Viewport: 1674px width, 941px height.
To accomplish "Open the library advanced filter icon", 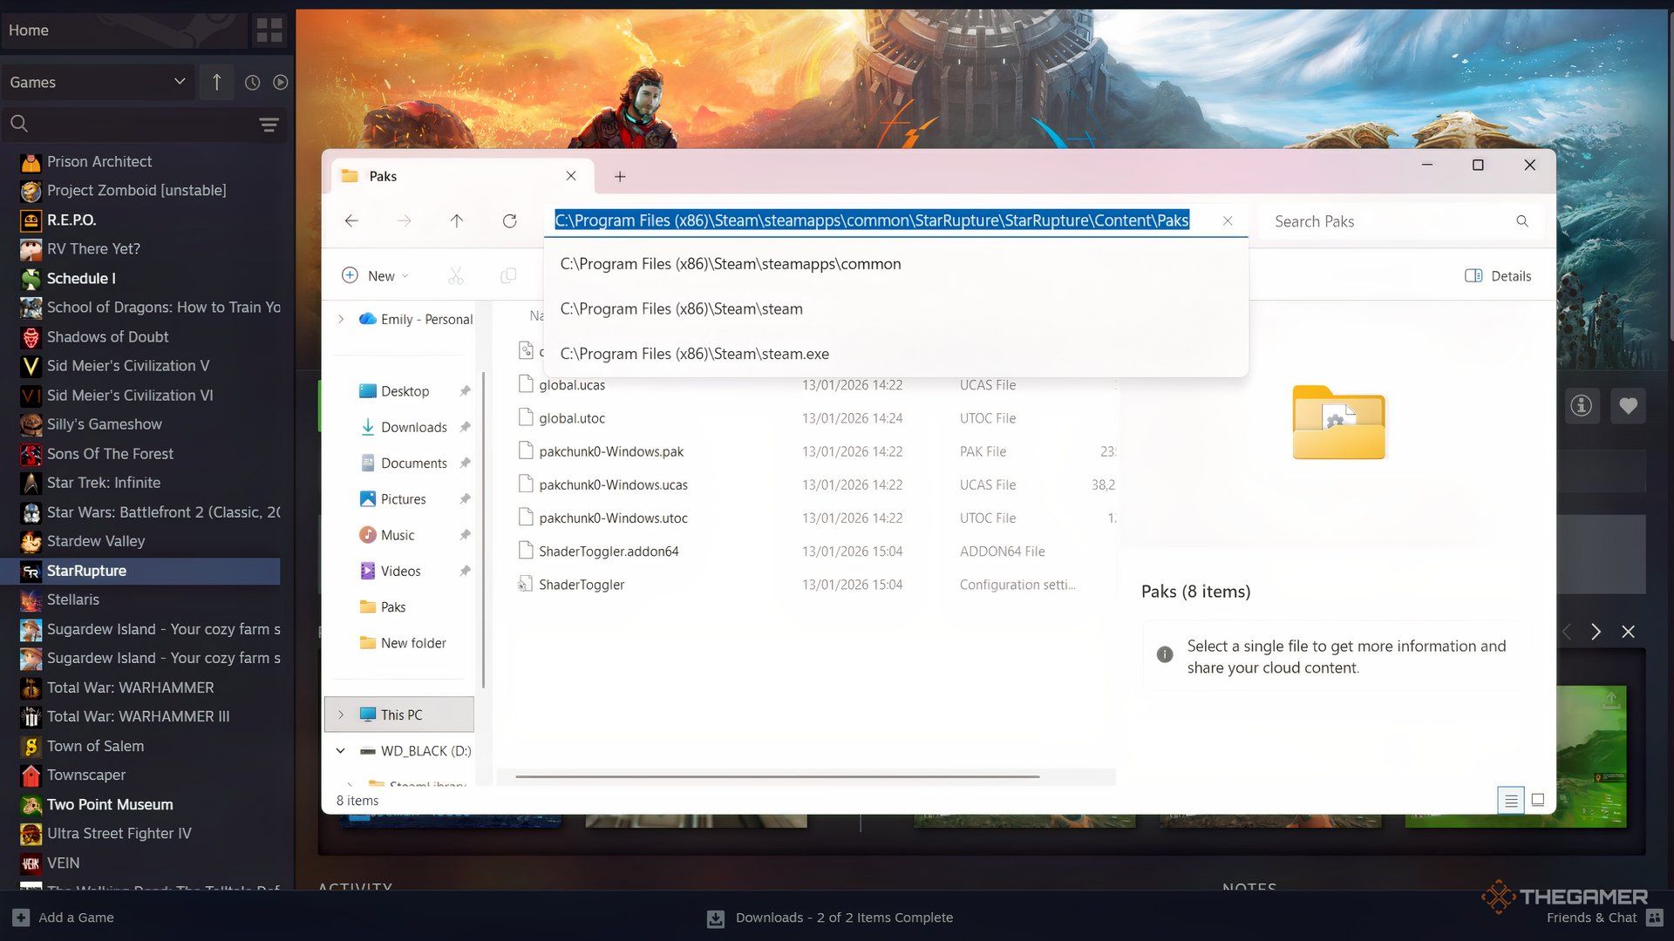I will (x=269, y=125).
